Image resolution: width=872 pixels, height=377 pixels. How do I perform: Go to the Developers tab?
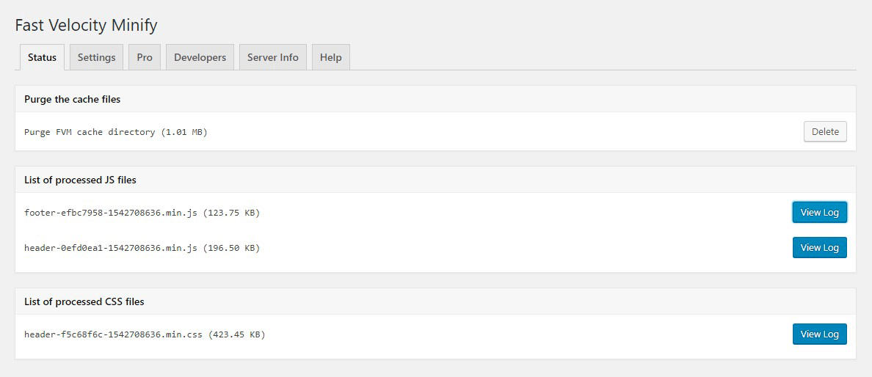[x=200, y=57]
